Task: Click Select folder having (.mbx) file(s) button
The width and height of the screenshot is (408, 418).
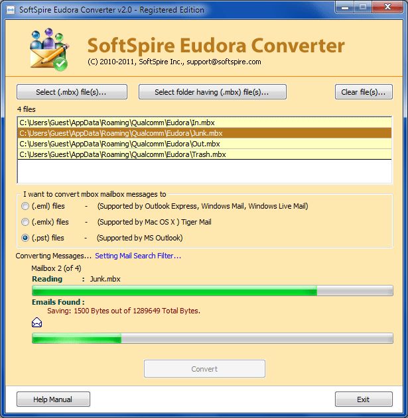Action: point(212,92)
